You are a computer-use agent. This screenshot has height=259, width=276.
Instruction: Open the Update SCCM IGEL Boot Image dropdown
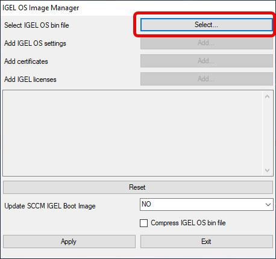point(207,205)
